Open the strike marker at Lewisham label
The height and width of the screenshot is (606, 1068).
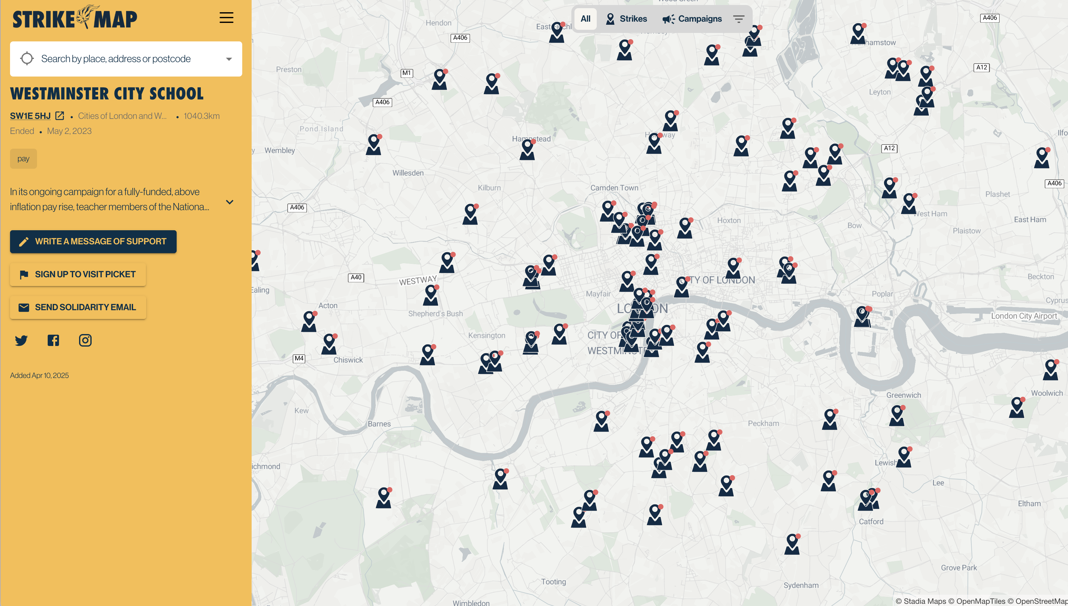[x=904, y=457]
